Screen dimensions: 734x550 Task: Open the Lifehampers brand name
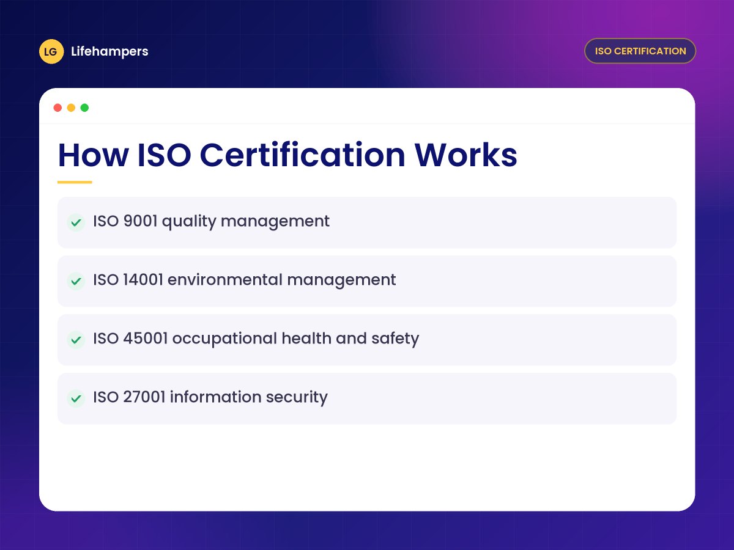tap(109, 51)
